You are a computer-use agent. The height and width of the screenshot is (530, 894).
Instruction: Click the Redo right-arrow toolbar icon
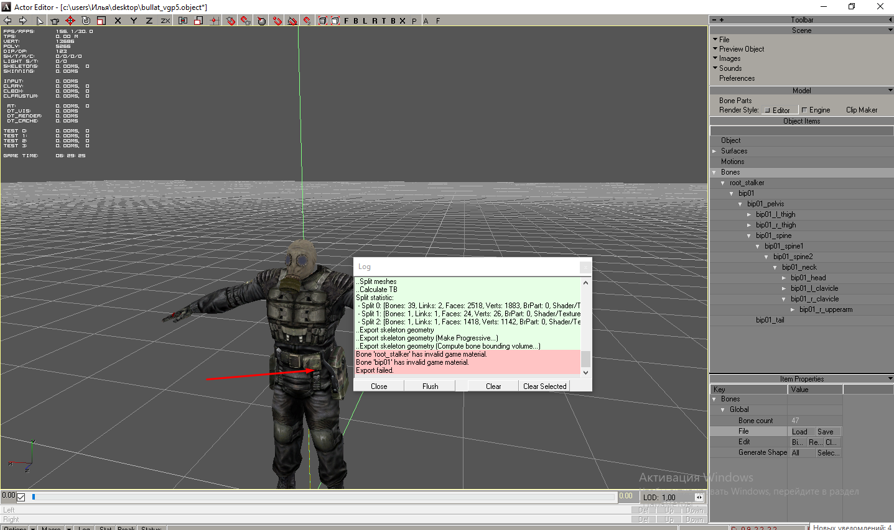pos(23,21)
